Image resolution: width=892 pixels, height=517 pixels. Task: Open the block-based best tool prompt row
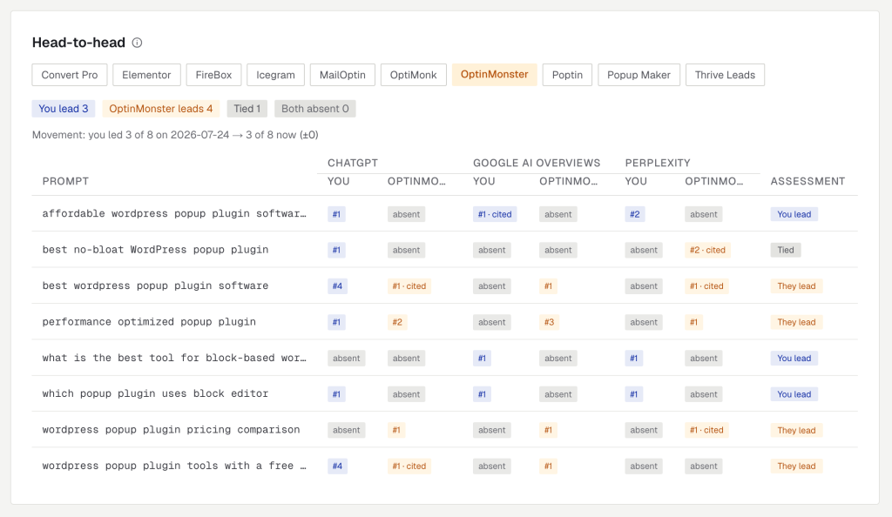coord(174,358)
